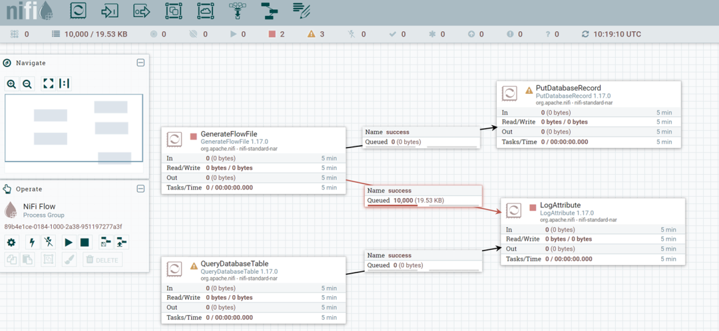Select the Remote Process Group icon
The image size is (719, 331).
(206, 11)
